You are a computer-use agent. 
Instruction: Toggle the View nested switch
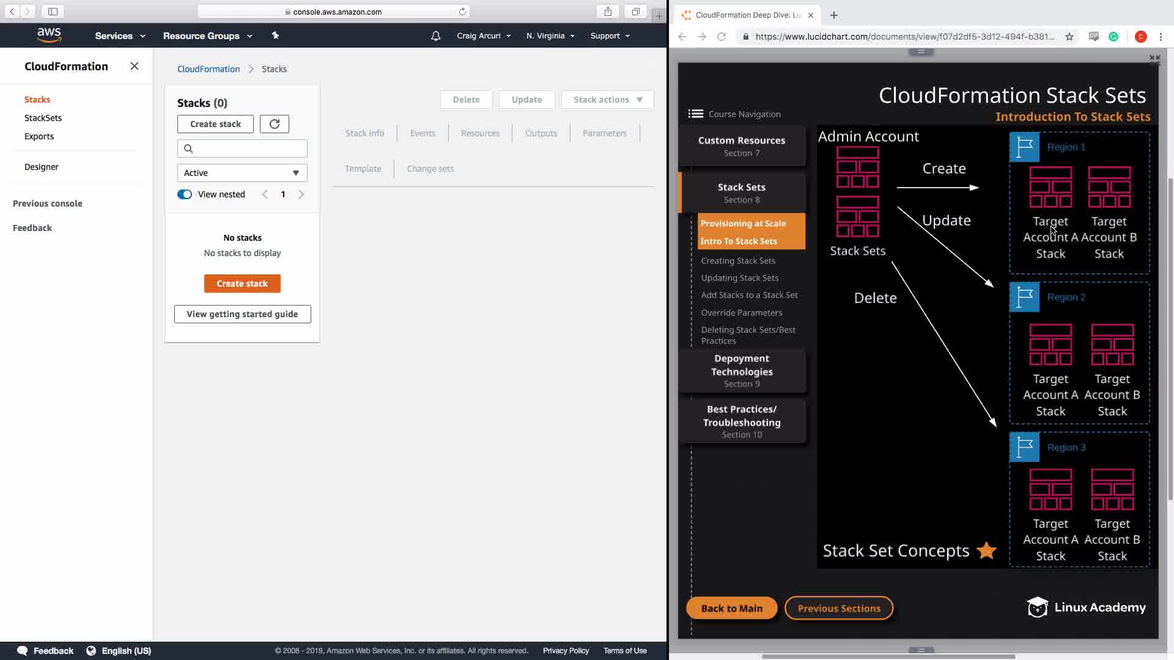[x=184, y=194]
